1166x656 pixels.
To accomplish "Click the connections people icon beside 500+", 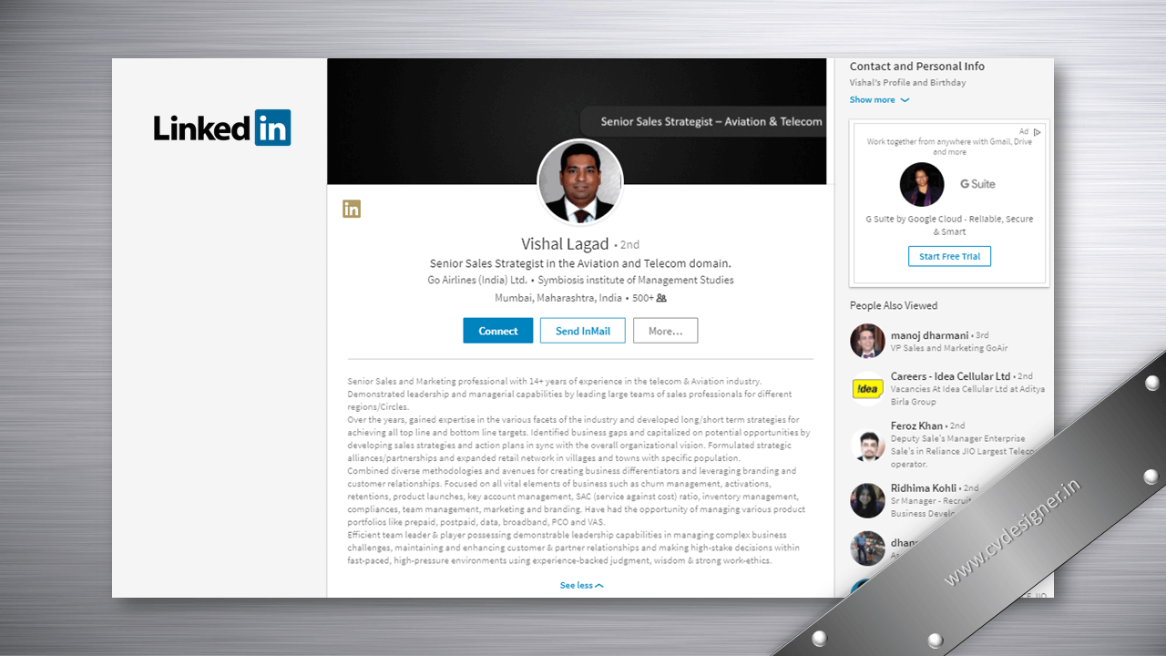I will (661, 298).
